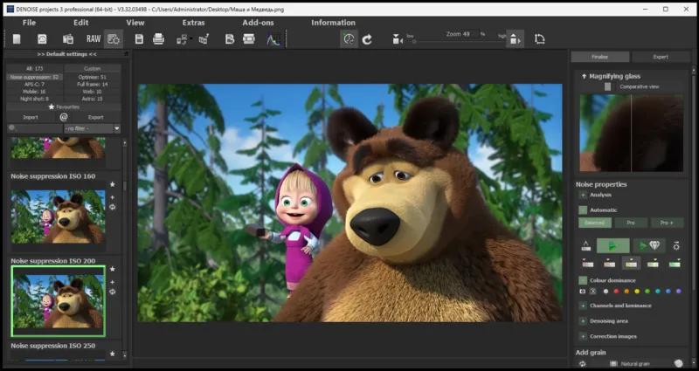The height and width of the screenshot is (371, 699).
Task: Select the Balanced automatic mode
Action: pyautogui.click(x=595, y=223)
